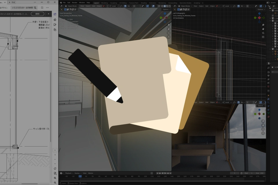
Task: Click the search magnifier in PDF viewer
Action: [35, 8]
